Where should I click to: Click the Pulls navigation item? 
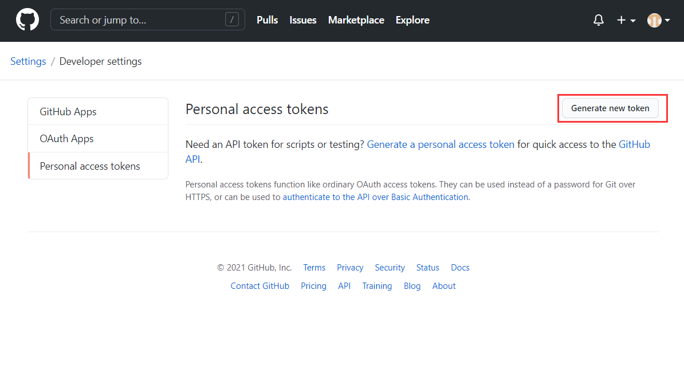[267, 20]
